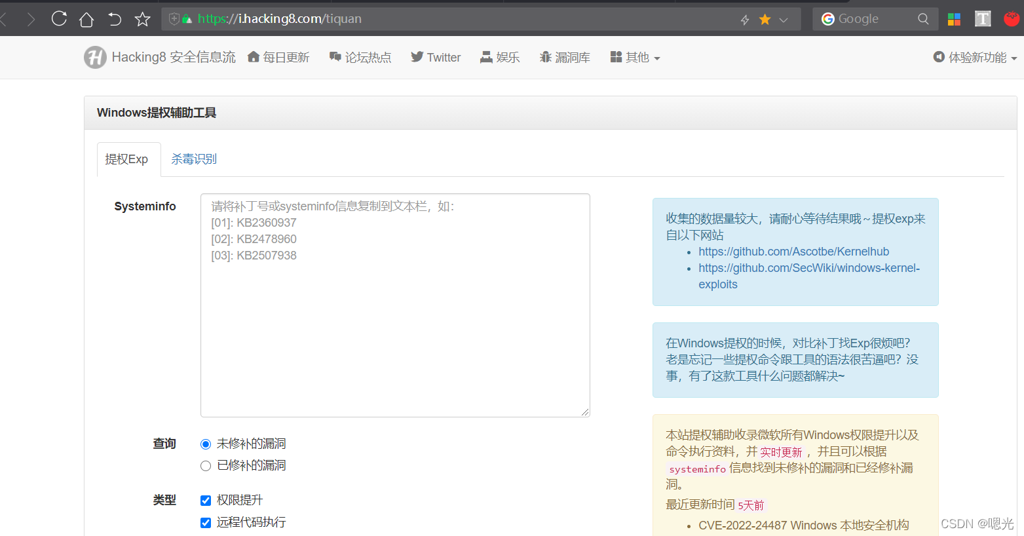Click the Google search box
Image resolution: width=1024 pixels, height=536 pixels.
(875, 19)
